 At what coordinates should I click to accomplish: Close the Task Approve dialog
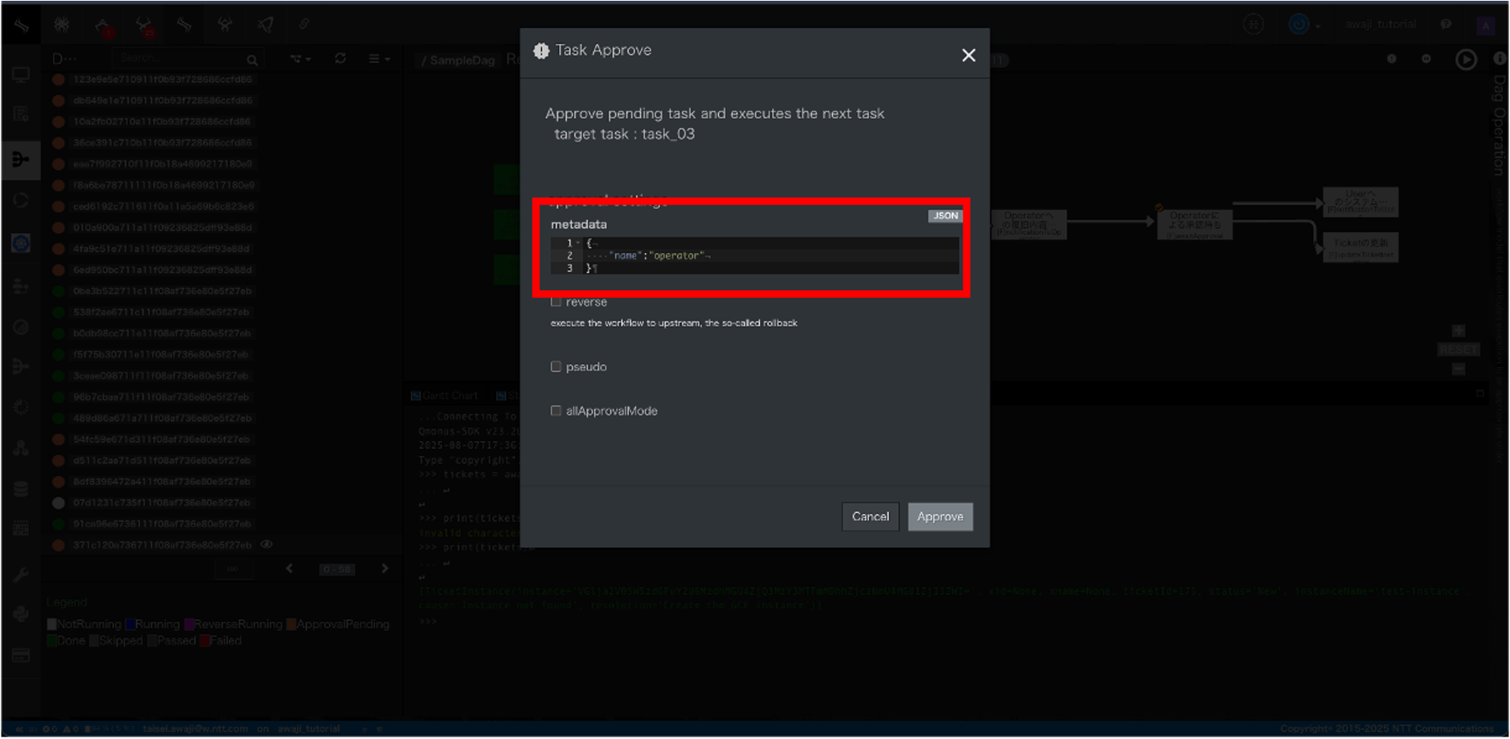click(x=968, y=55)
